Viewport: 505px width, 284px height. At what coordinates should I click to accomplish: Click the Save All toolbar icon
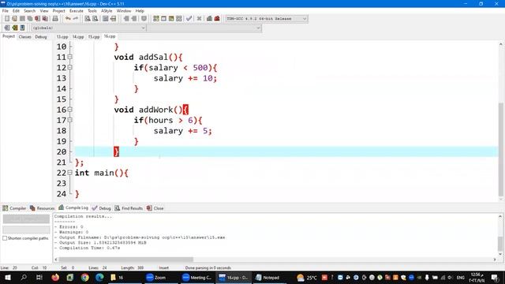point(30,19)
